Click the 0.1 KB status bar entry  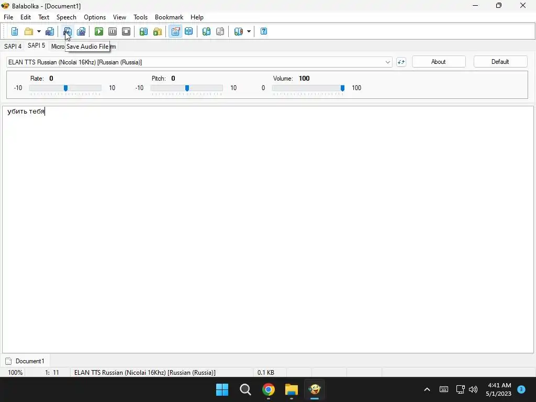pyautogui.click(x=265, y=373)
